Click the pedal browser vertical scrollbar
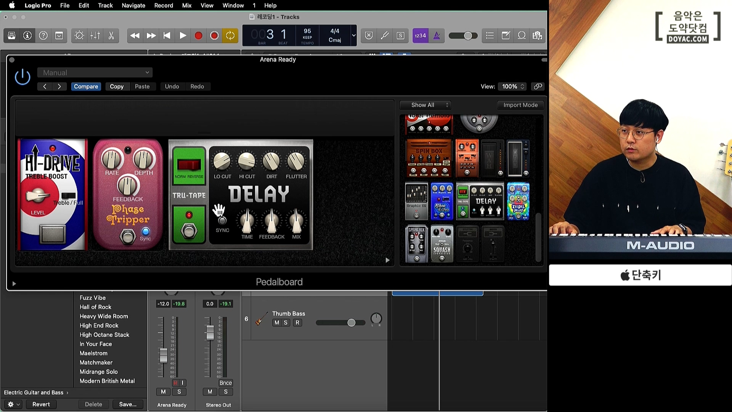732x412 pixels. pos(538,237)
